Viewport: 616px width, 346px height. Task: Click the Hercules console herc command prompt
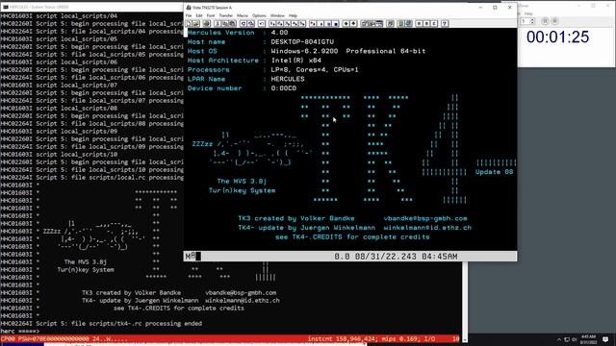click(19, 331)
